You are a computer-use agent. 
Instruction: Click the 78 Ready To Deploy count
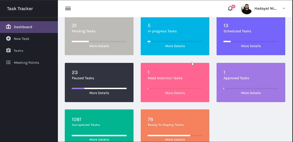tap(150, 120)
